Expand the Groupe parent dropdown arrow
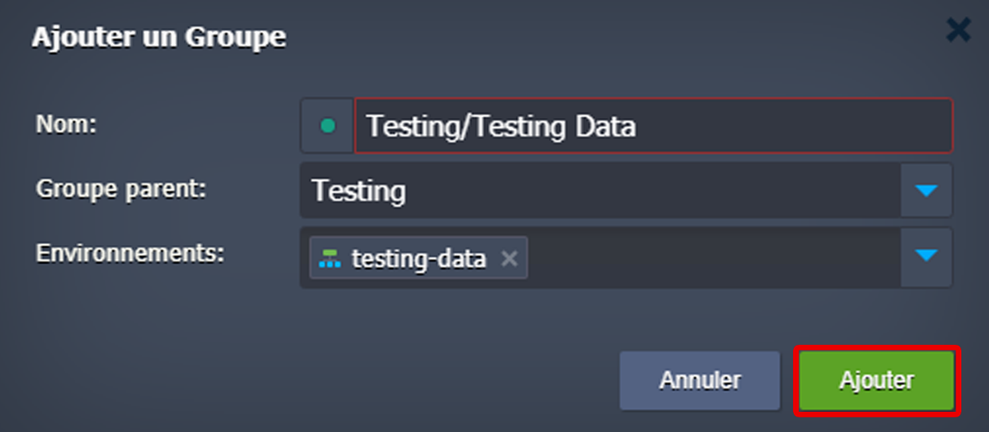Viewport: 989px width, 432px height. point(925,191)
